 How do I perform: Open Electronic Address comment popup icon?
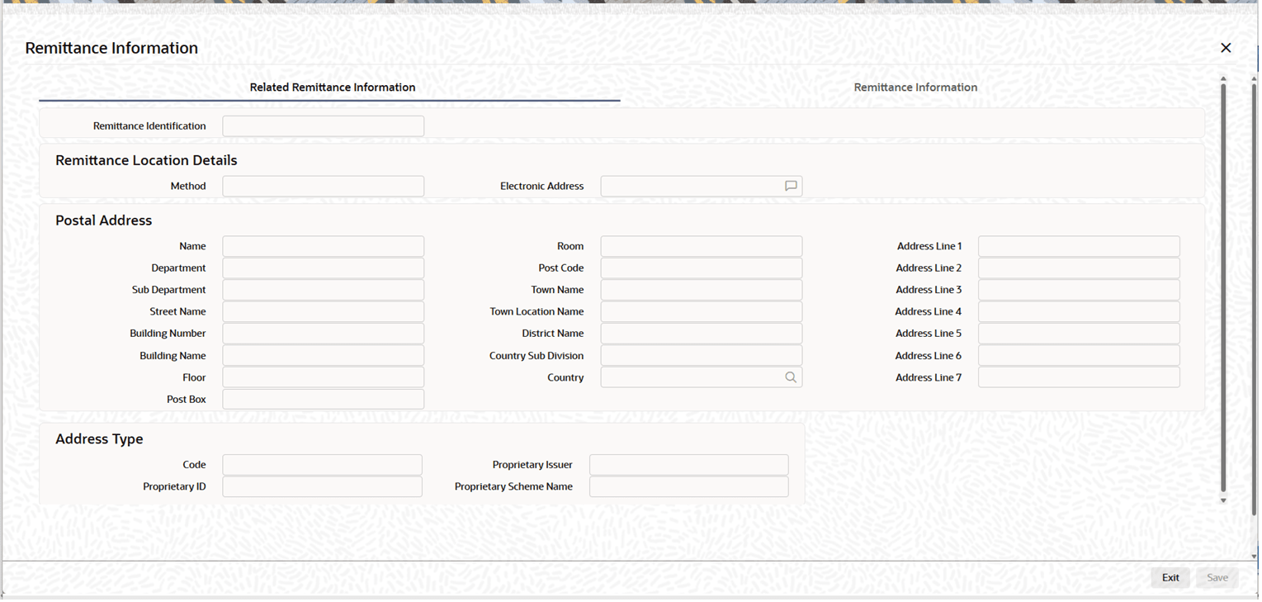click(x=791, y=186)
